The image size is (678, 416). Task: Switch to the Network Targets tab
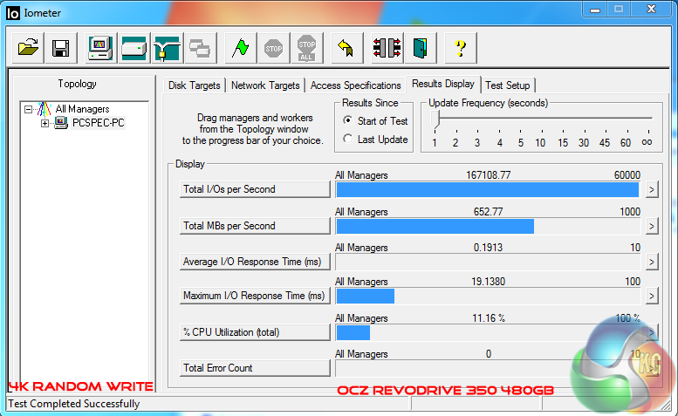[x=265, y=85]
